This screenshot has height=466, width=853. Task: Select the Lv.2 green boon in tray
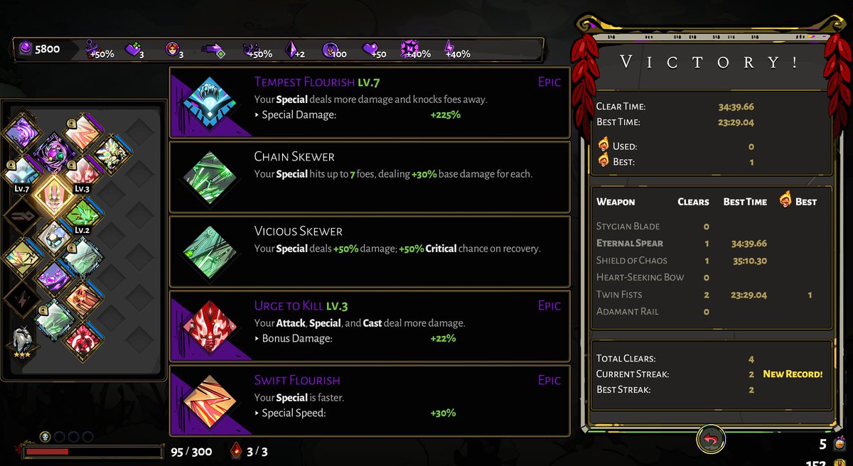(x=83, y=214)
